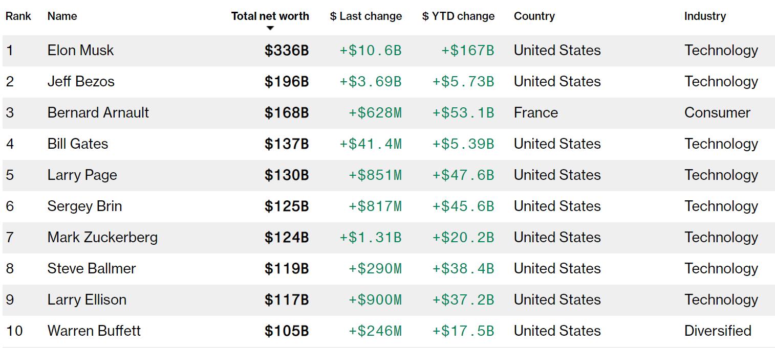Screen dimensions: 775x348
Task: Open Larry Page's entry
Action: [x=82, y=175]
